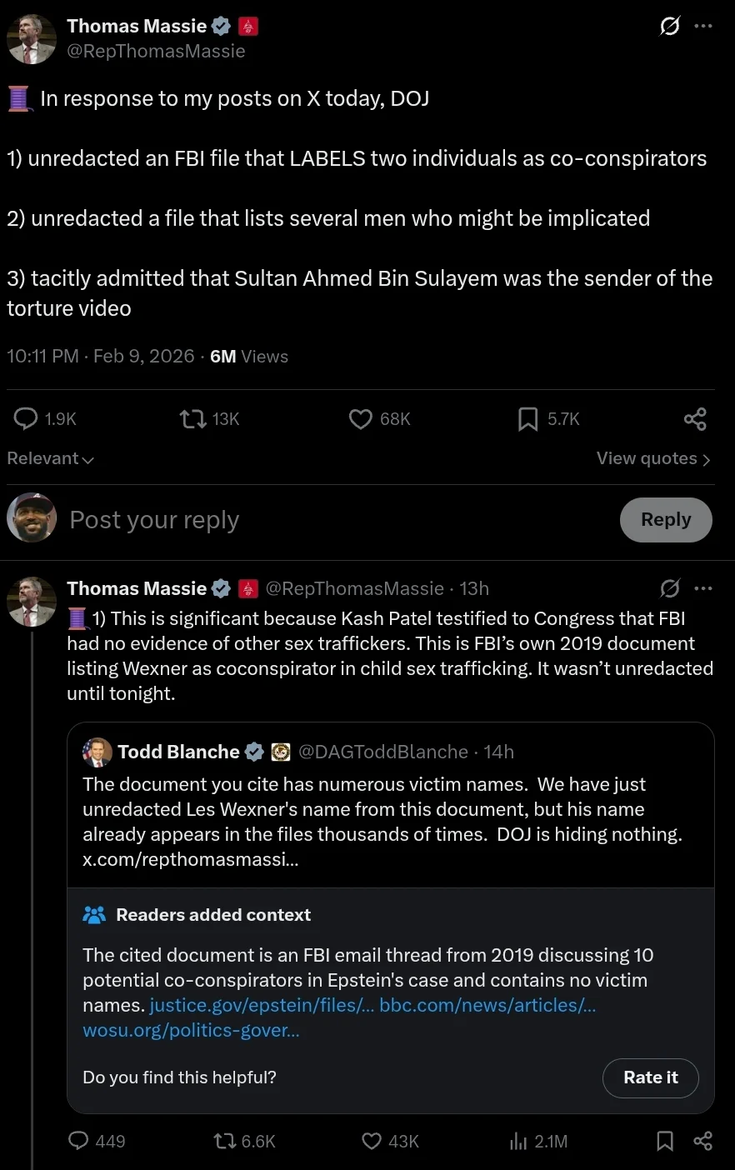Share the main post via share icon
Viewport: 735px width, 1170px height.
pyautogui.click(x=695, y=418)
